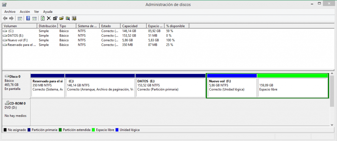Sort by the Capacidad column header
Image resolution: width=337 pixels, height=141 pixels.
click(133, 26)
